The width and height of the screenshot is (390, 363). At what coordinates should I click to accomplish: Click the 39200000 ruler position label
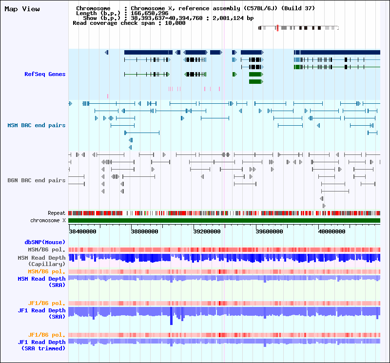(x=207, y=231)
